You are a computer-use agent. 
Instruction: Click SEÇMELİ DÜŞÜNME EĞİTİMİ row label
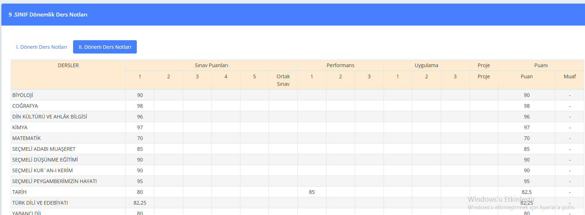tap(45, 160)
